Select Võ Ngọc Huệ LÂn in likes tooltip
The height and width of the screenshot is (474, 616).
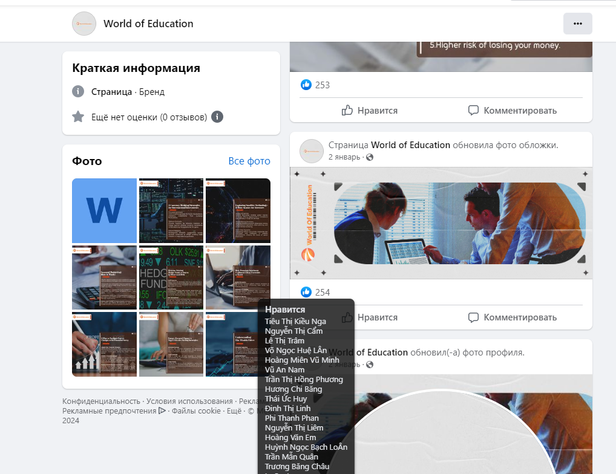click(x=296, y=351)
